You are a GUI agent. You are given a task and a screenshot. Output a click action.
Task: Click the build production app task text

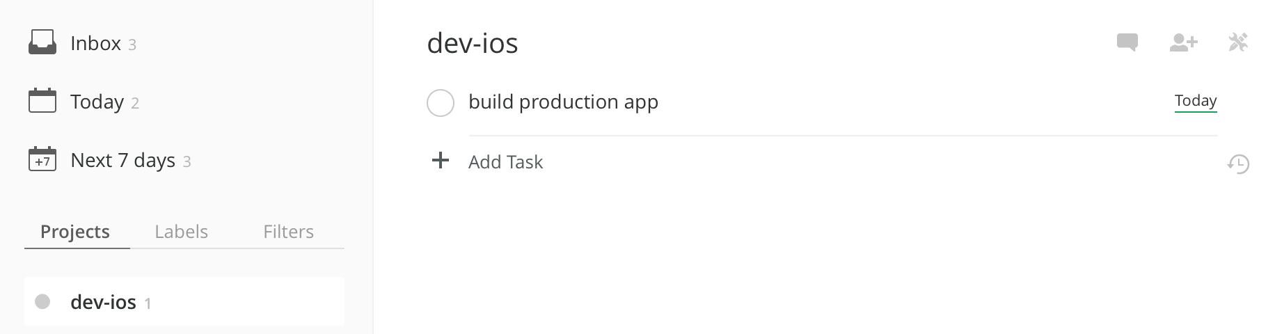click(x=564, y=102)
